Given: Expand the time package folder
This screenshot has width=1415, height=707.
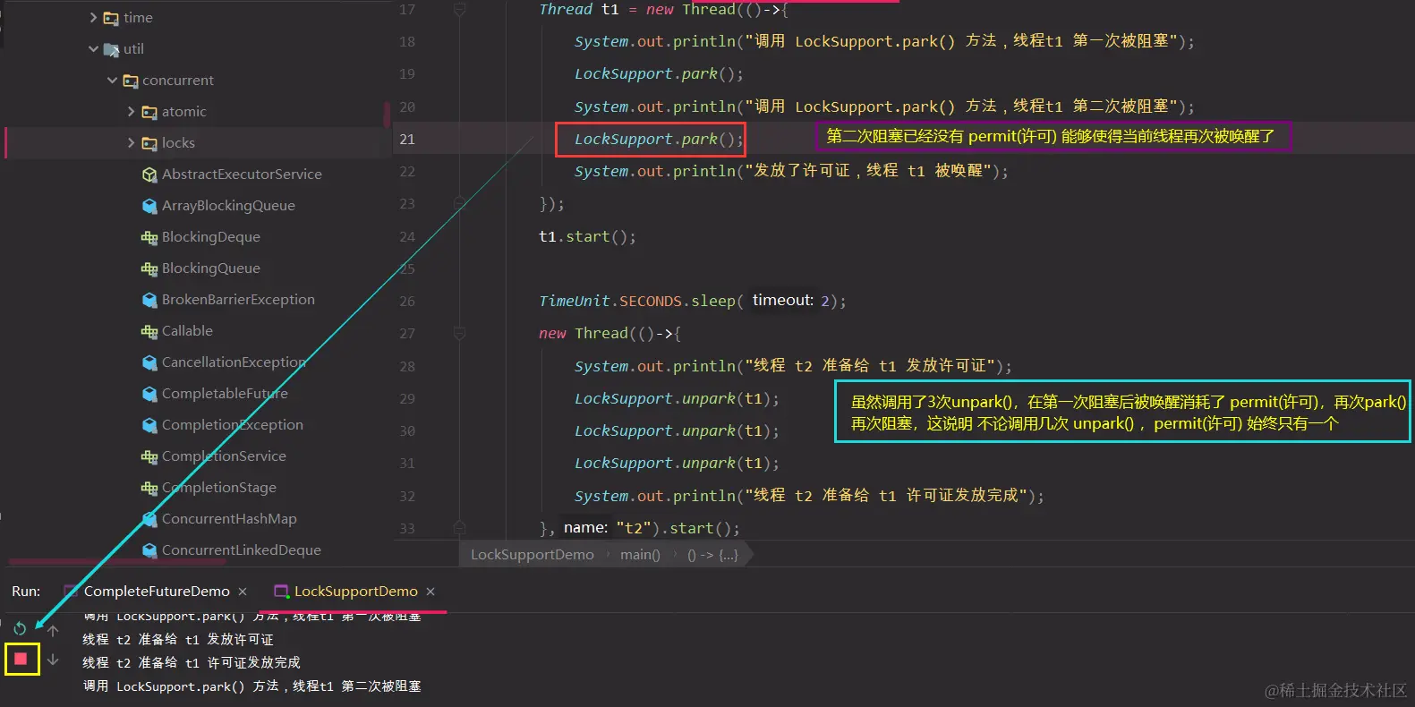Looking at the screenshot, I should 93,18.
